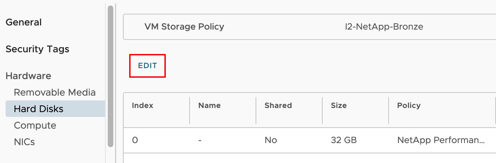Click the EDIT button
This screenshot has height=163, width=496.
pyautogui.click(x=147, y=66)
